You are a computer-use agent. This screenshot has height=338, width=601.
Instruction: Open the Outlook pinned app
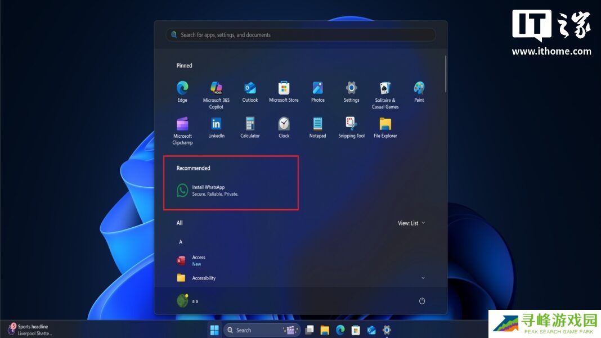(x=250, y=88)
